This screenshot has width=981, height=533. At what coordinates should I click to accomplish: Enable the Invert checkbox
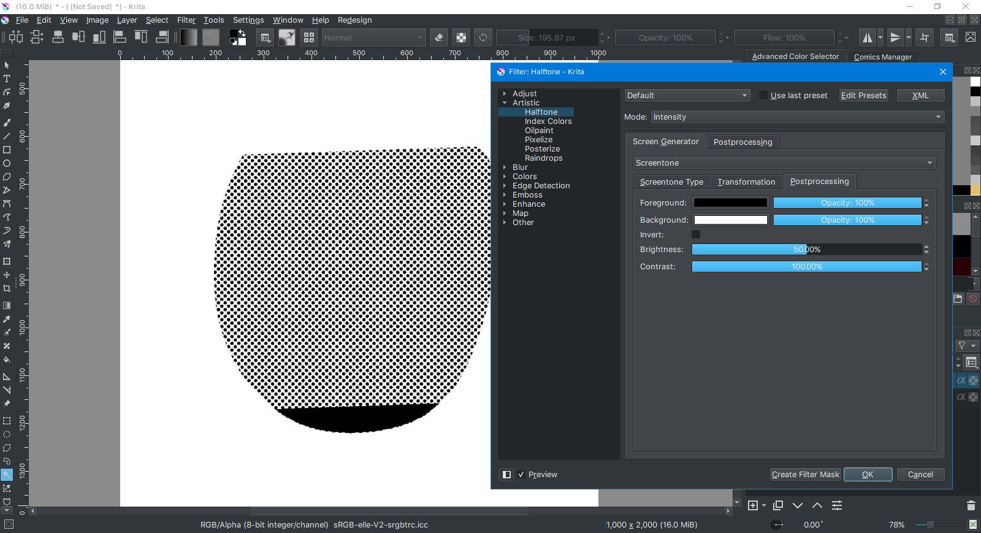click(696, 234)
